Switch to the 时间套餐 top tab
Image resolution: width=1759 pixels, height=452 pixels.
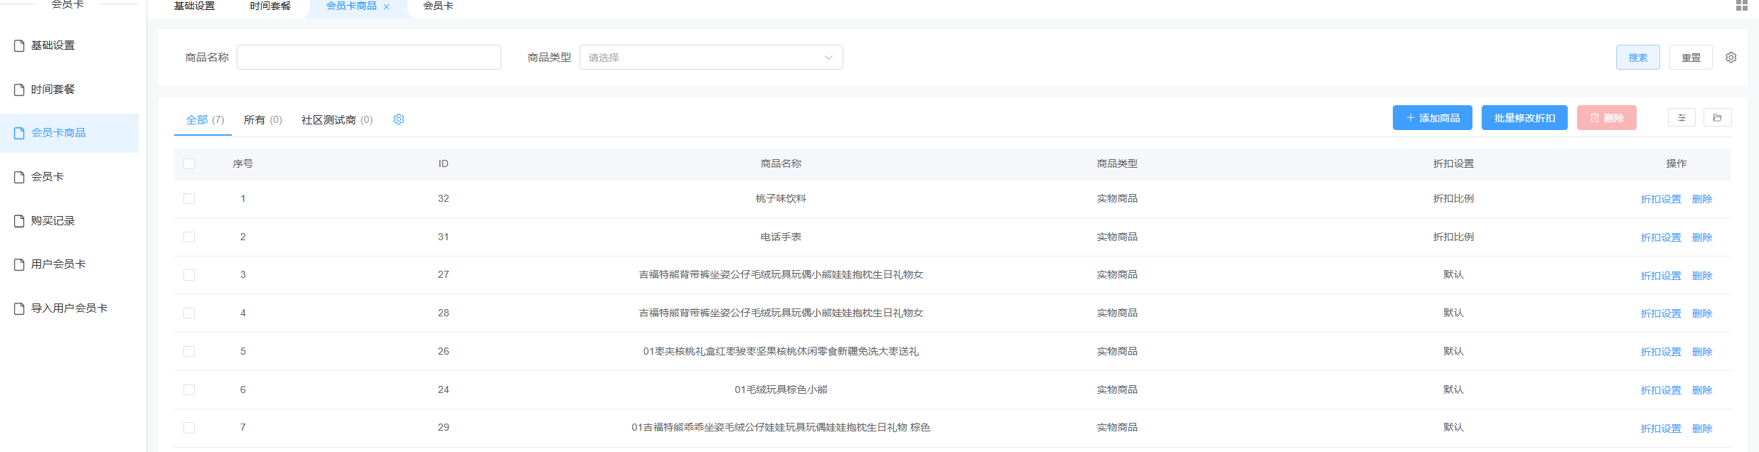point(270,6)
